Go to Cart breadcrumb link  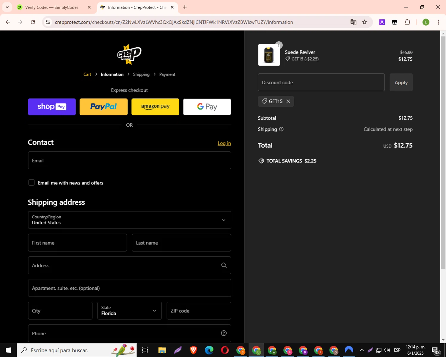pyautogui.click(x=87, y=74)
